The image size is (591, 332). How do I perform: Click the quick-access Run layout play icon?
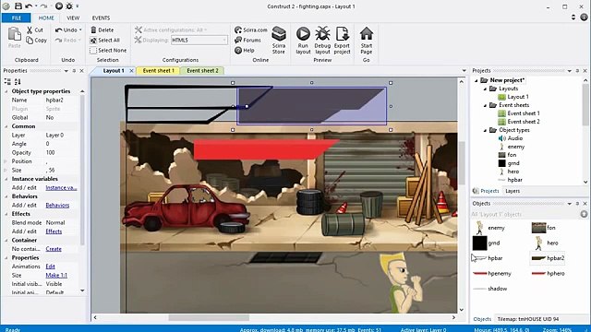pyautogui.click(x=59, y=6)
